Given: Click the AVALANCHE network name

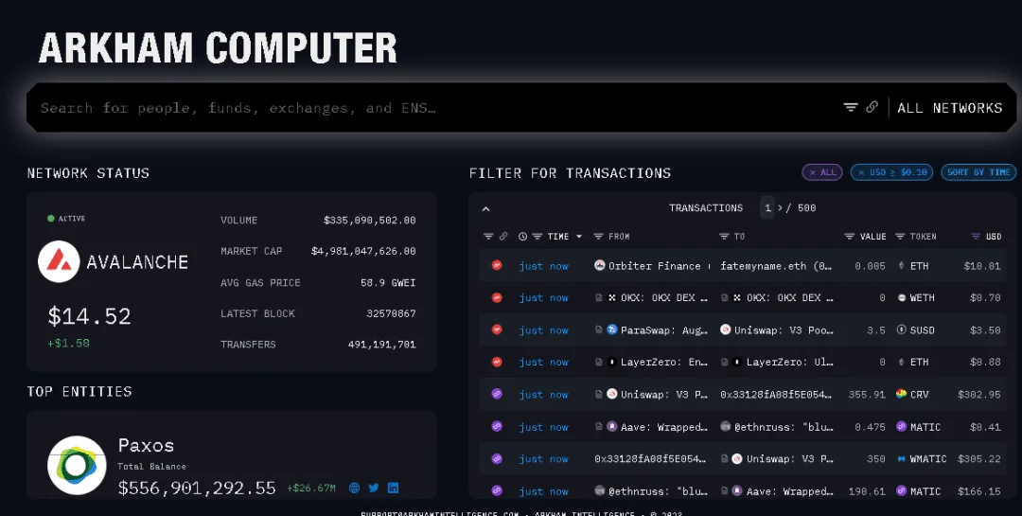Looking at the screenshot, I should tap(137, 262).
